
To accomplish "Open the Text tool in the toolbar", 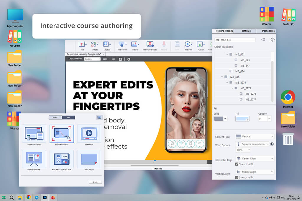I will 82,46.
